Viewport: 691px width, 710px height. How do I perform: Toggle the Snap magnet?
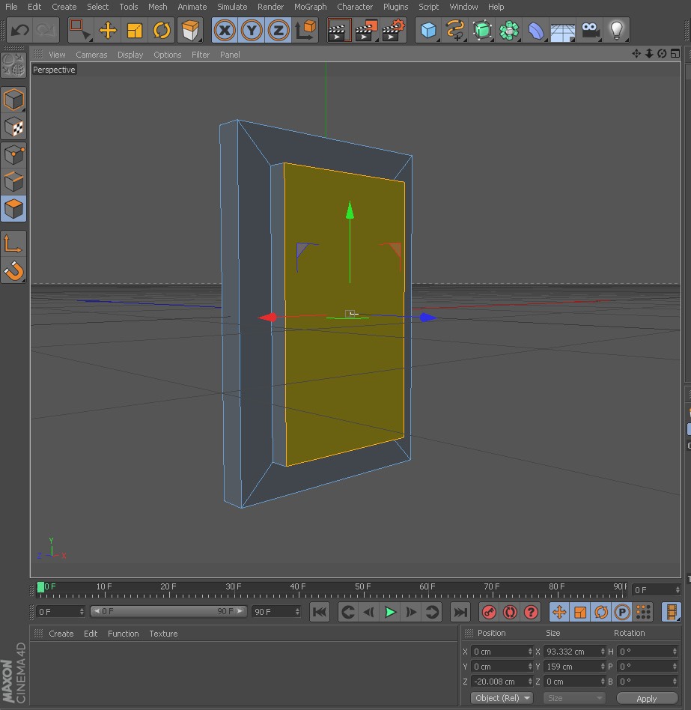pos(13,271)
